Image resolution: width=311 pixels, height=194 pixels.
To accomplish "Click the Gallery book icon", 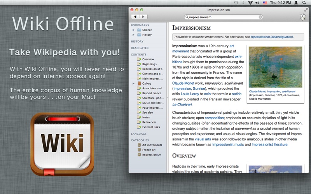I will pos(139,83).
